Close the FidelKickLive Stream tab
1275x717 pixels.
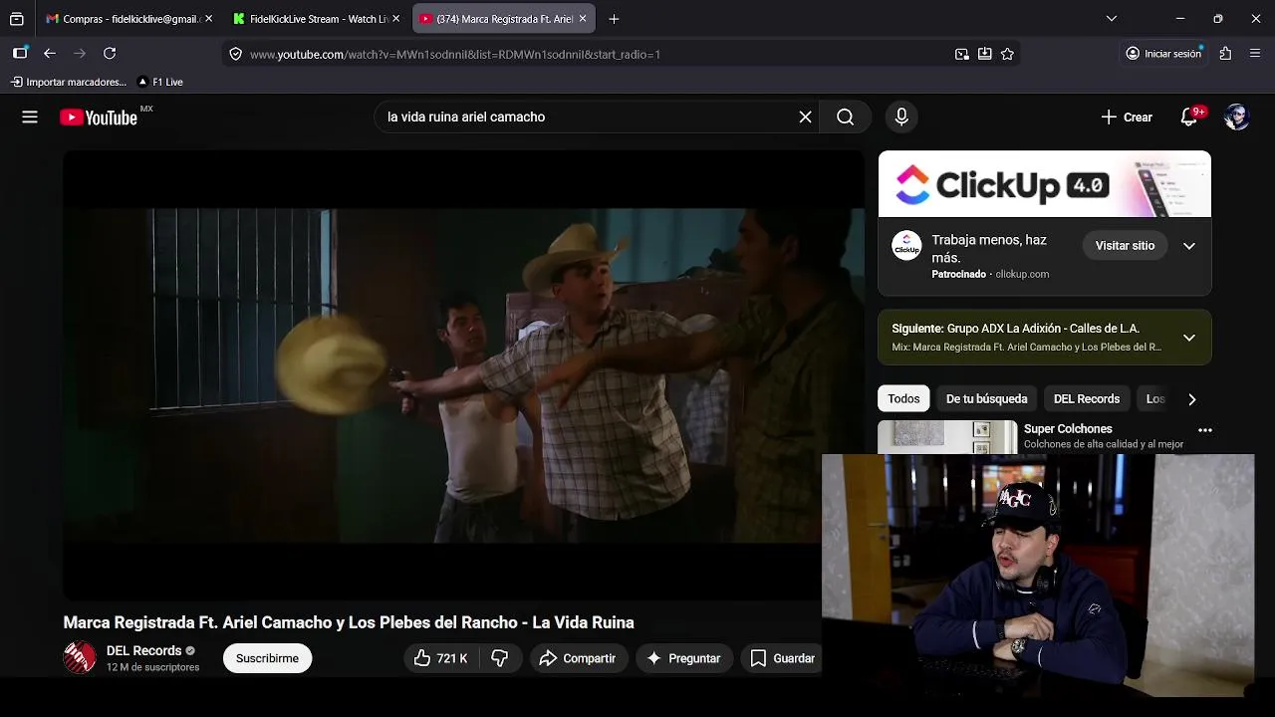[x=395, y=19]
